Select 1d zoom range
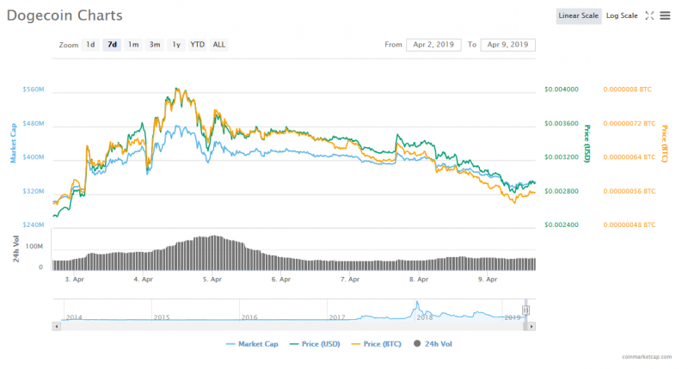688x369 pixels. tap(90, 44)
